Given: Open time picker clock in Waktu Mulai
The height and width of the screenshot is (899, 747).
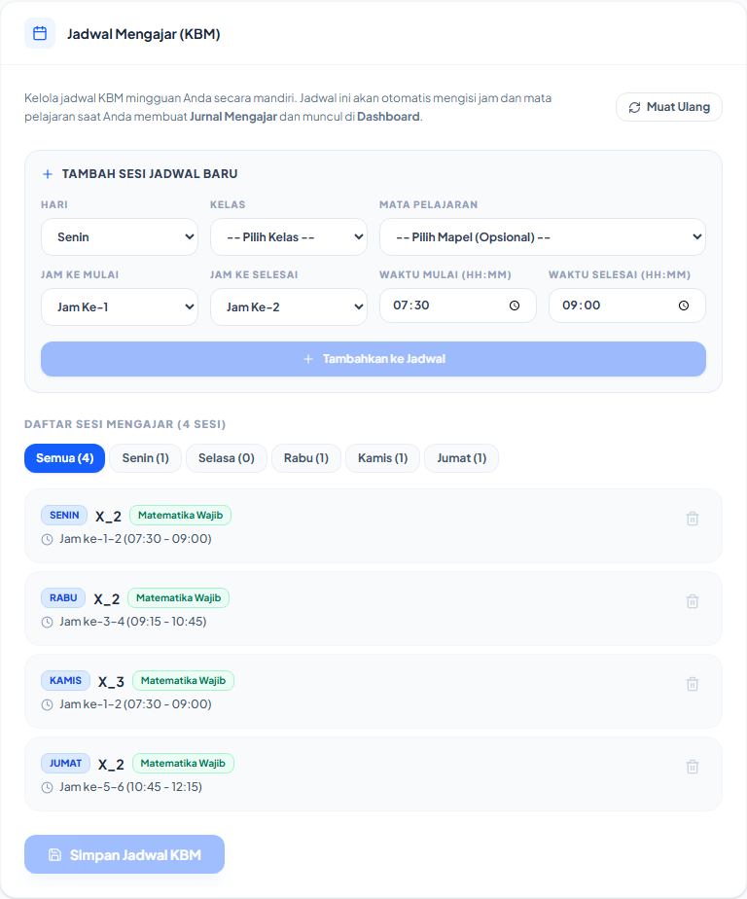Looking at the screenshot, I should pyautogui.click(x=515, y=306).
